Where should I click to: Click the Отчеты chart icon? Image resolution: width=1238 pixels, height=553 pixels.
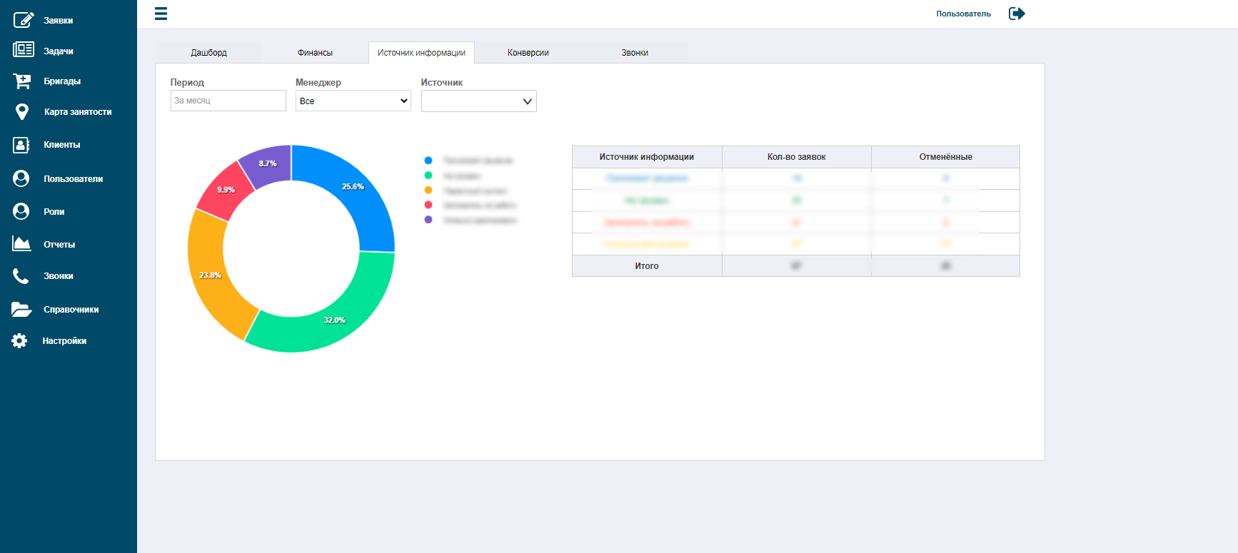(x=21, y=244)
